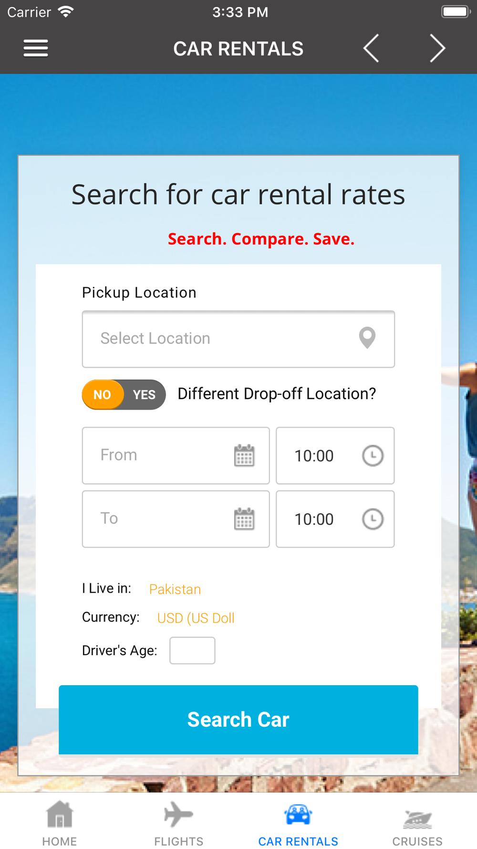
Task: Select the Car Rentals tab
Action: (x=298, y=823)
